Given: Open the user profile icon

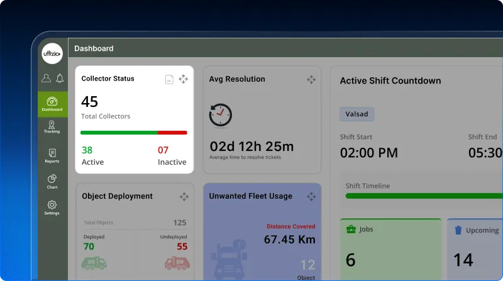Looking at the screenshot, I should pyautogui.click(x=46, y=78).
